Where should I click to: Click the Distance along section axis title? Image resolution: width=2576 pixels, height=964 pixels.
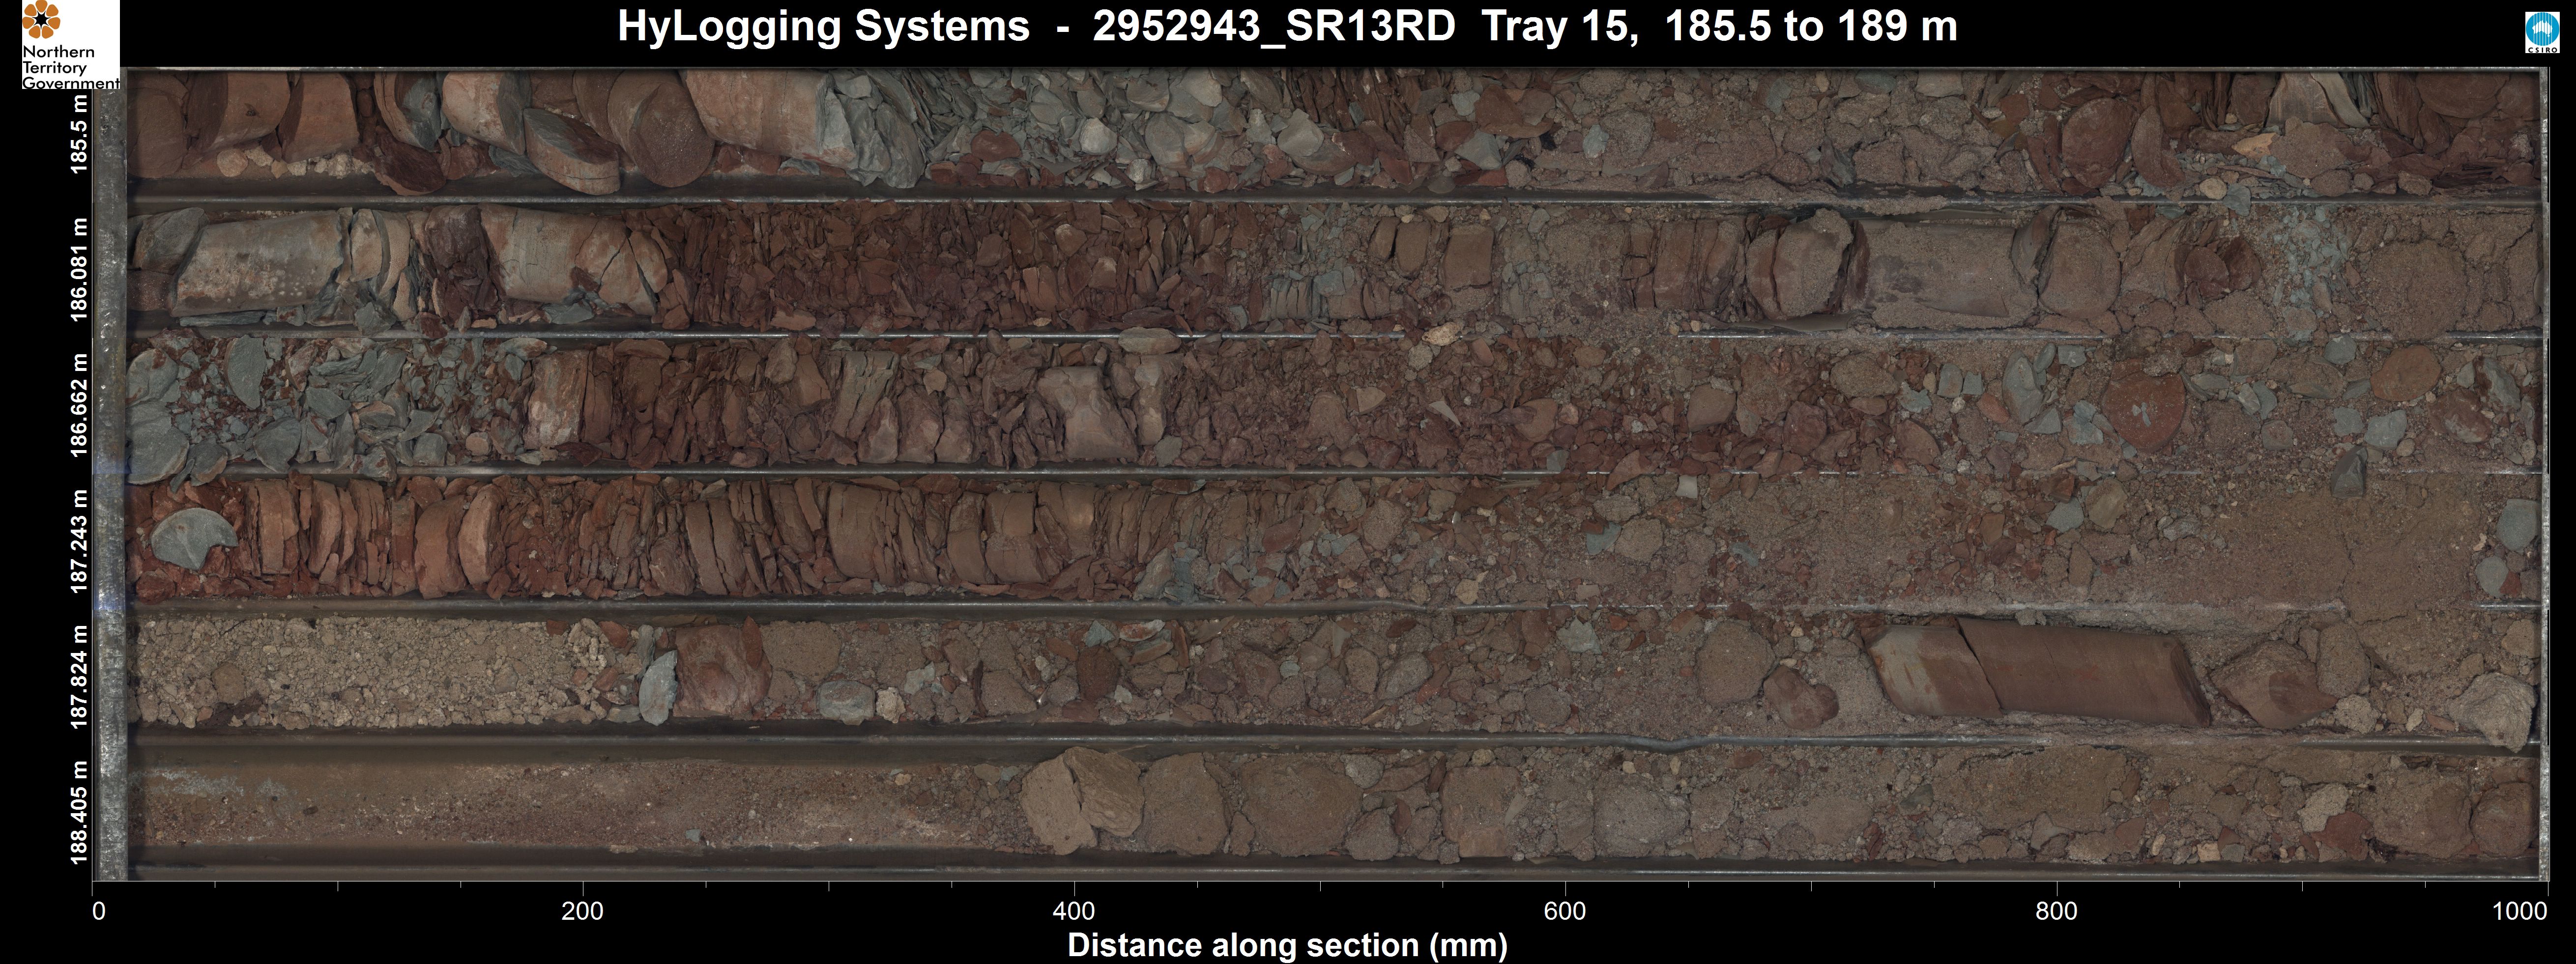tap(1287, 945)
